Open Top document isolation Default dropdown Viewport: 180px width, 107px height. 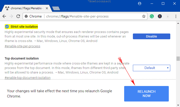coord(151,68)
